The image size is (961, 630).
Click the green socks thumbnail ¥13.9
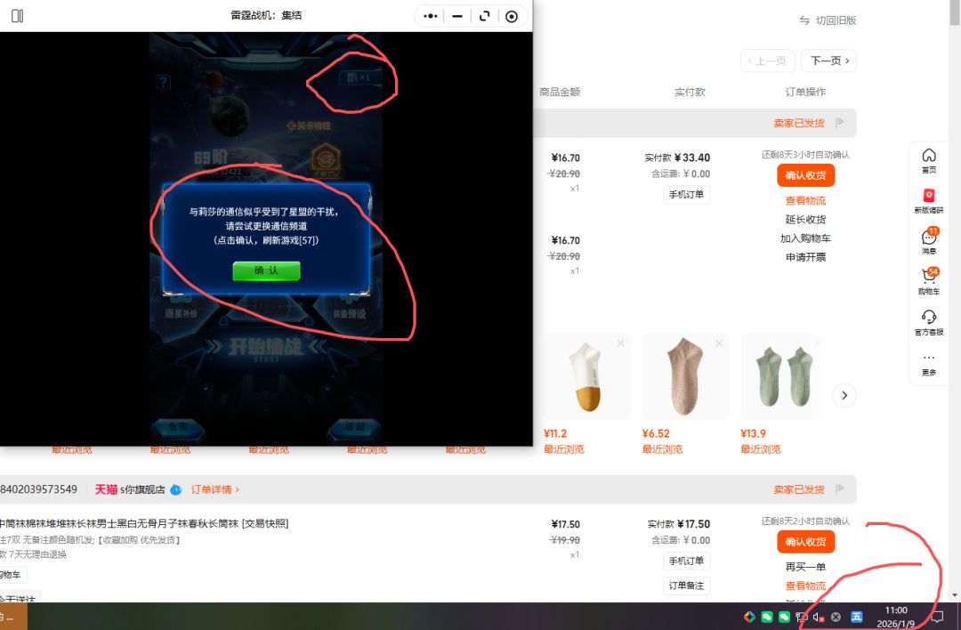point(784,376)
